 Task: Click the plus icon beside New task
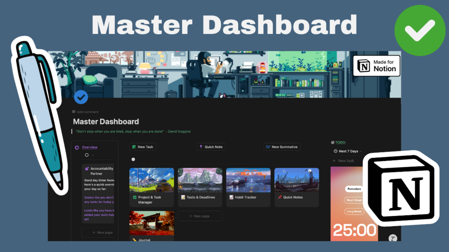pyautogui.click(x=334, y=161)
